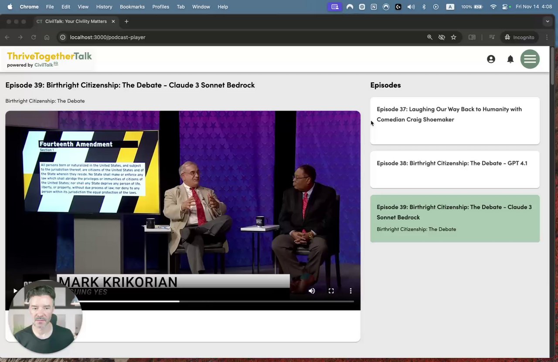Open a new browser tab

[x=126, y=21]
